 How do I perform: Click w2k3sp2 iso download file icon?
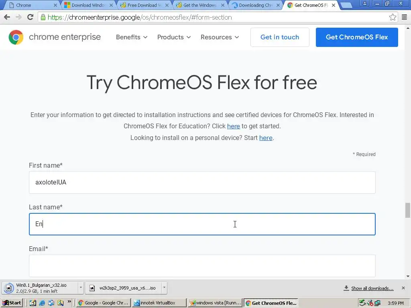pyautogui.click(x=92, y=288)
